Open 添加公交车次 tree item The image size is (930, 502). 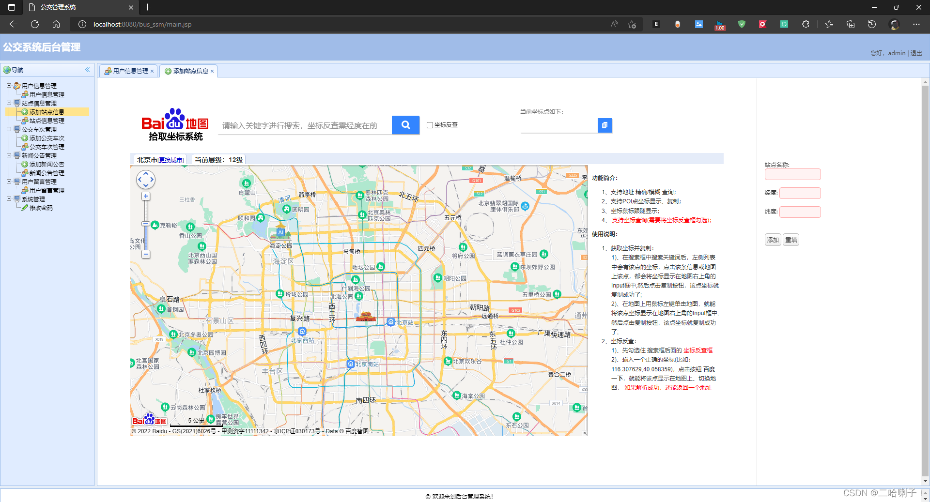[x=46, y=138]
